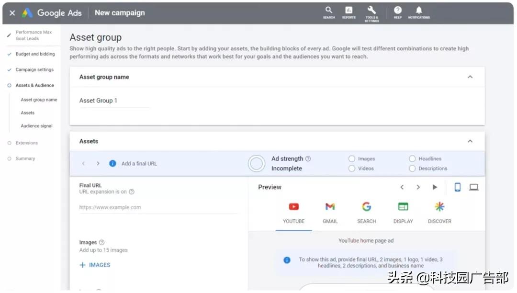Select the Display preview tab
This screenshot has height=293, width=517.
coord(403,213)
